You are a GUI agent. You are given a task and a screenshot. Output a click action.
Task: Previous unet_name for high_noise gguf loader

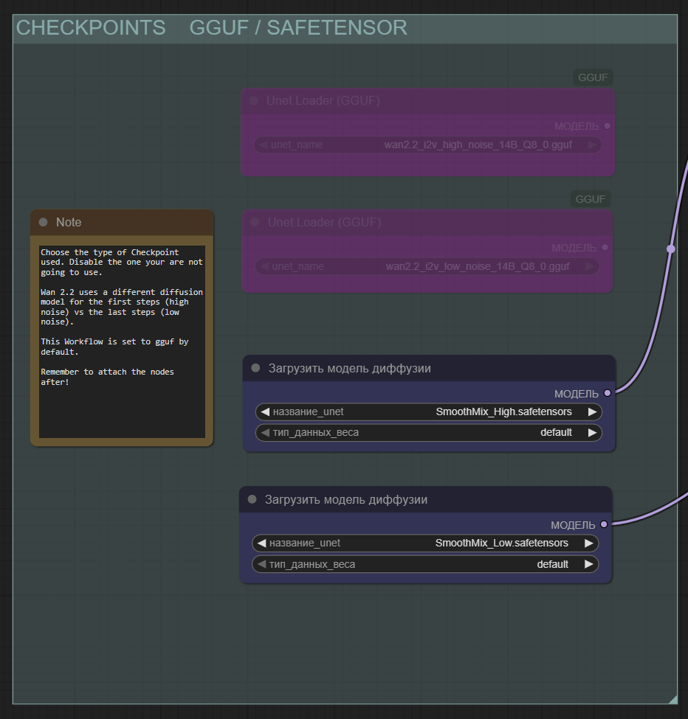coord(264,145)
